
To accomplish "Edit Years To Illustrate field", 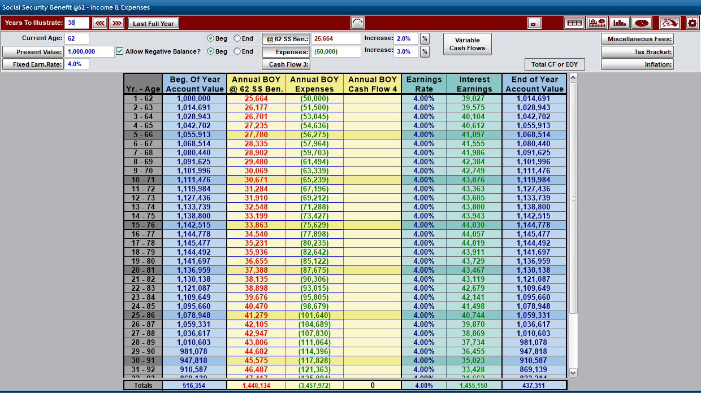I will click(x=77, y=23).
